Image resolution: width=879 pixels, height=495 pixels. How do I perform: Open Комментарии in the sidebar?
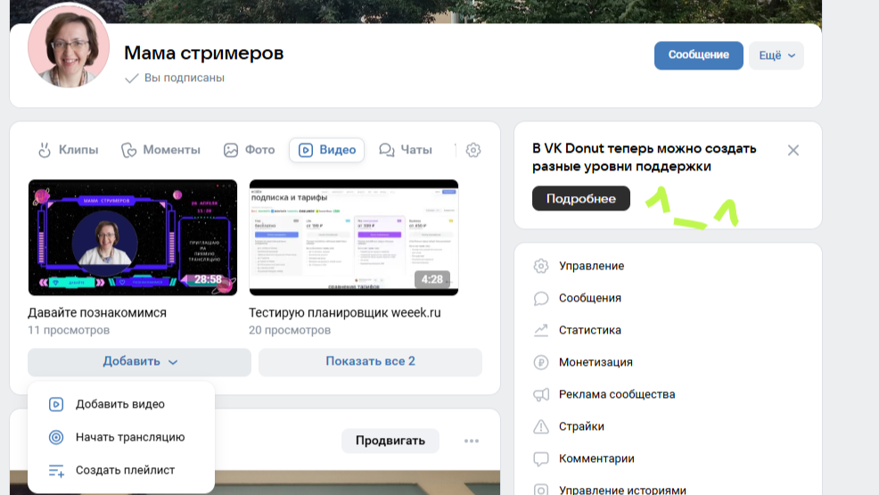pos(596,458)
